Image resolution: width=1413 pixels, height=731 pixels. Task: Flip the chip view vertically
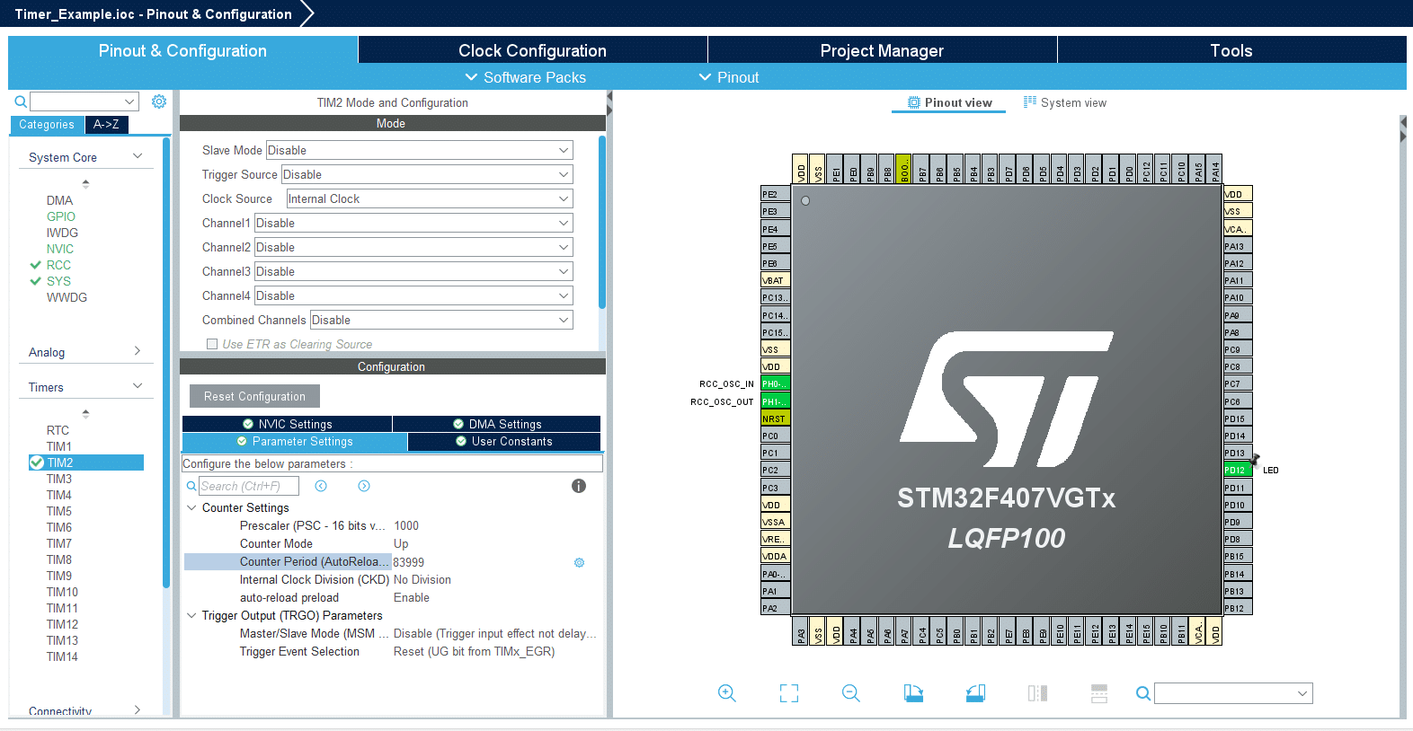1099,693
